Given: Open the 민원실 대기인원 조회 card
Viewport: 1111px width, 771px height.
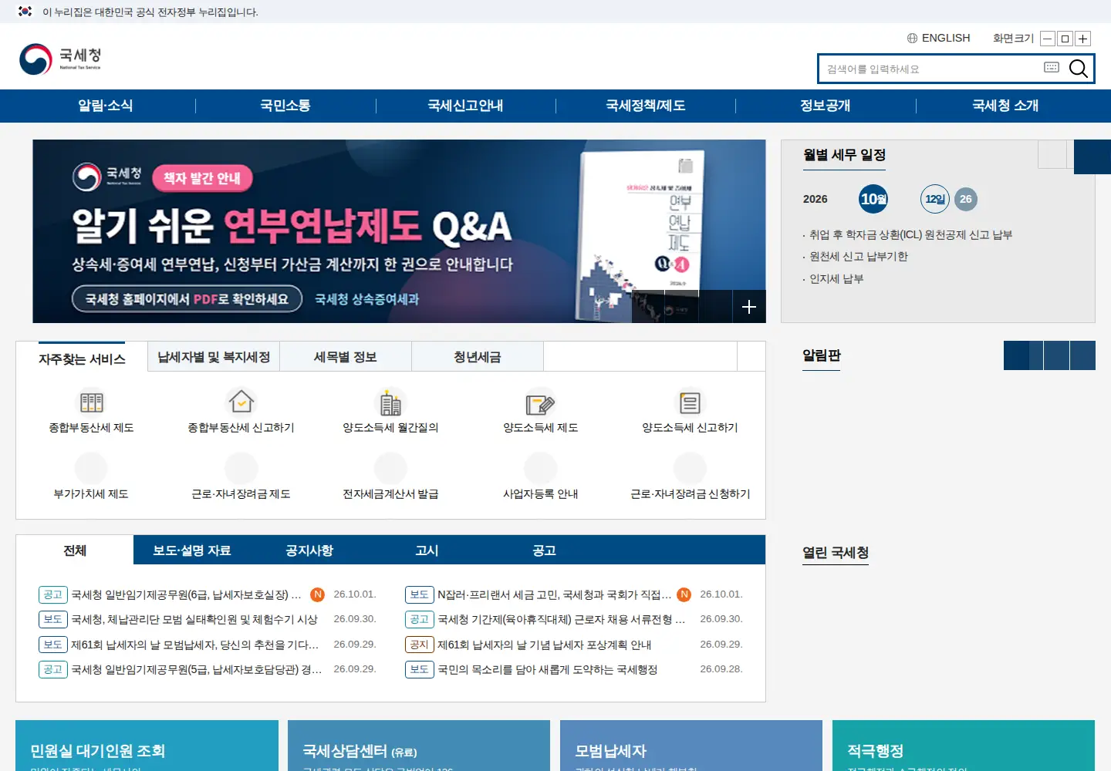Looking at the screenshot, I should (x=147, y=746).
